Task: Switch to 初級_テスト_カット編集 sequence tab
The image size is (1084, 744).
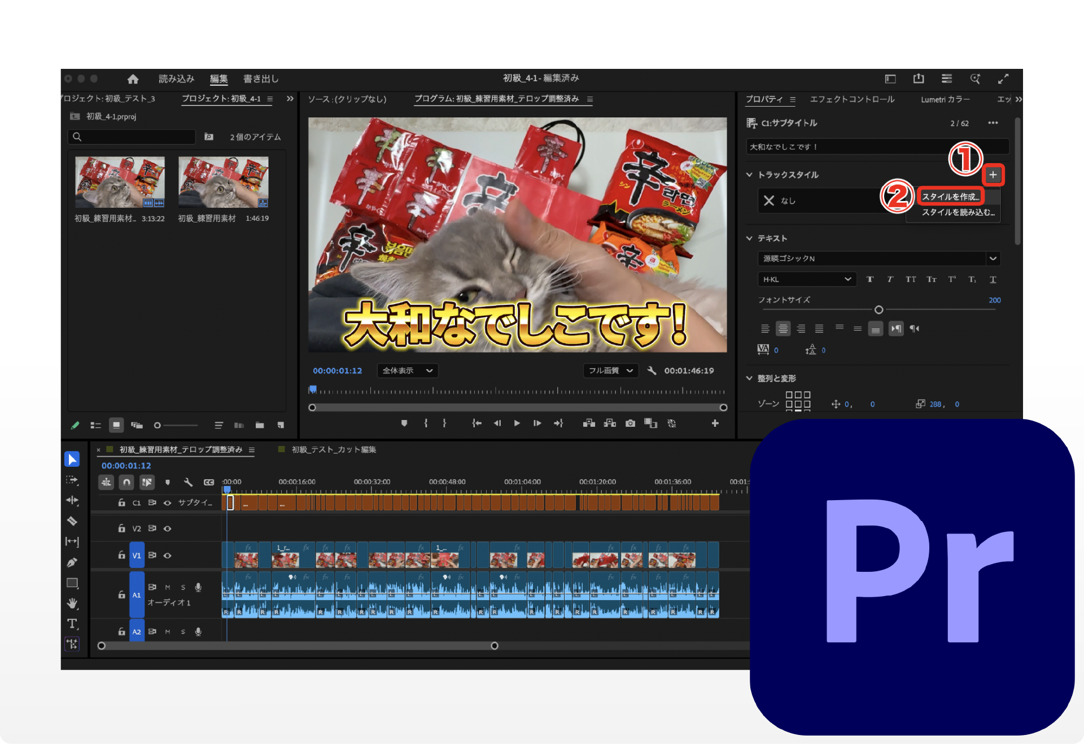Action: point(334,450)
